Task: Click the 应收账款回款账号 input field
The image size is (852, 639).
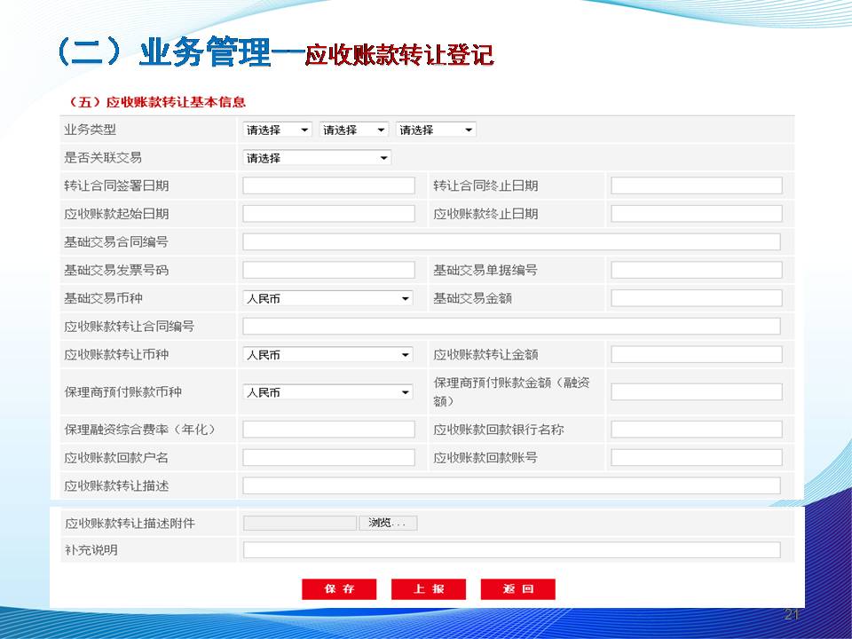Action: point(697,458)
